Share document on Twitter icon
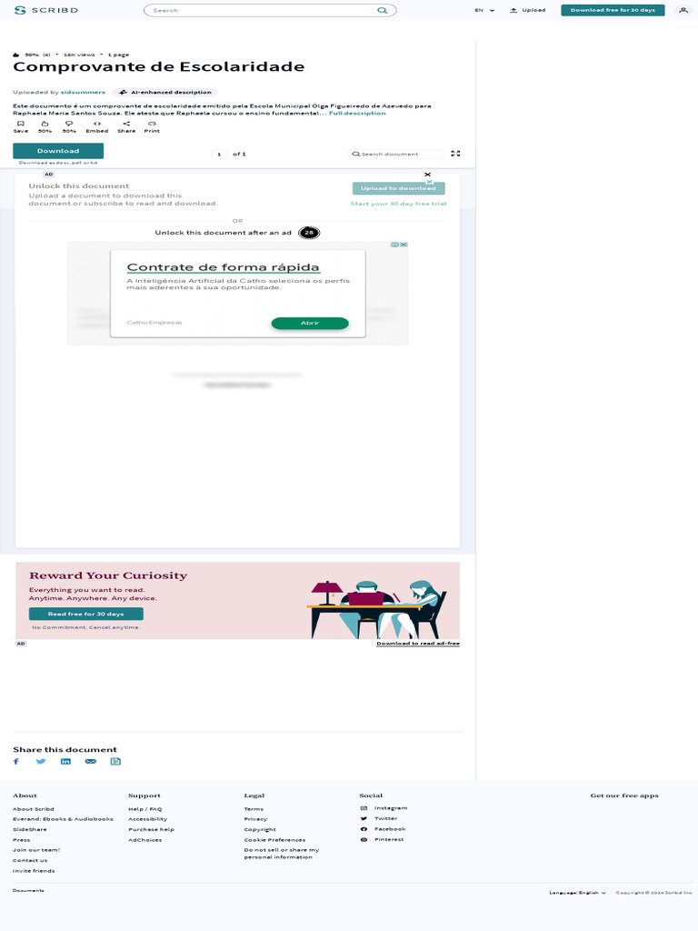Viewport: 698px width, 931px height. point(41,761)
